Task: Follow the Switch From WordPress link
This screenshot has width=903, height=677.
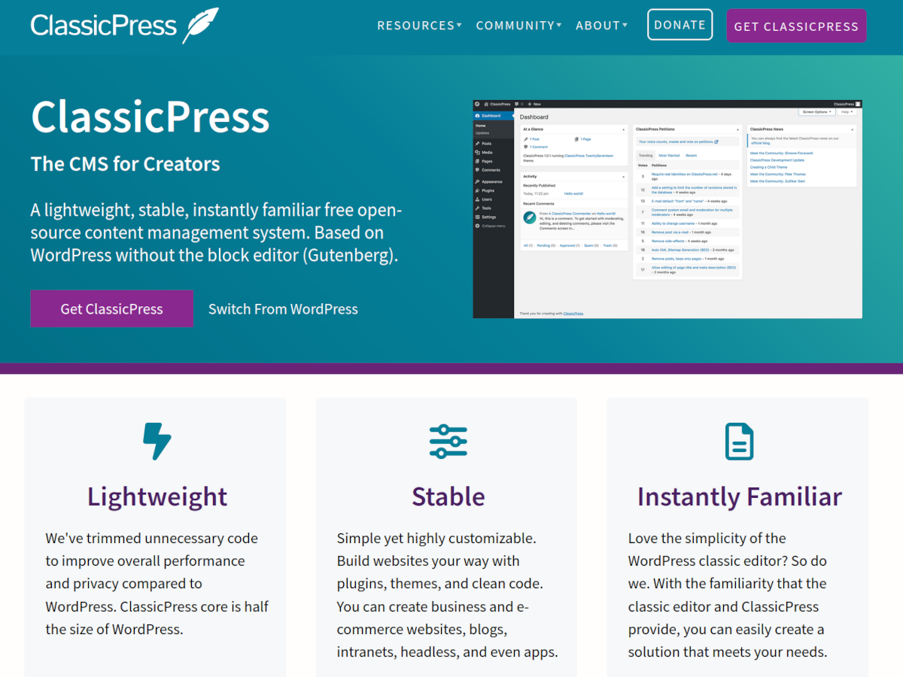Action: [283, 309]
